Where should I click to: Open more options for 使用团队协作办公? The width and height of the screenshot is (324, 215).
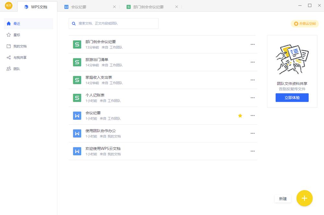tap(252, 133)
